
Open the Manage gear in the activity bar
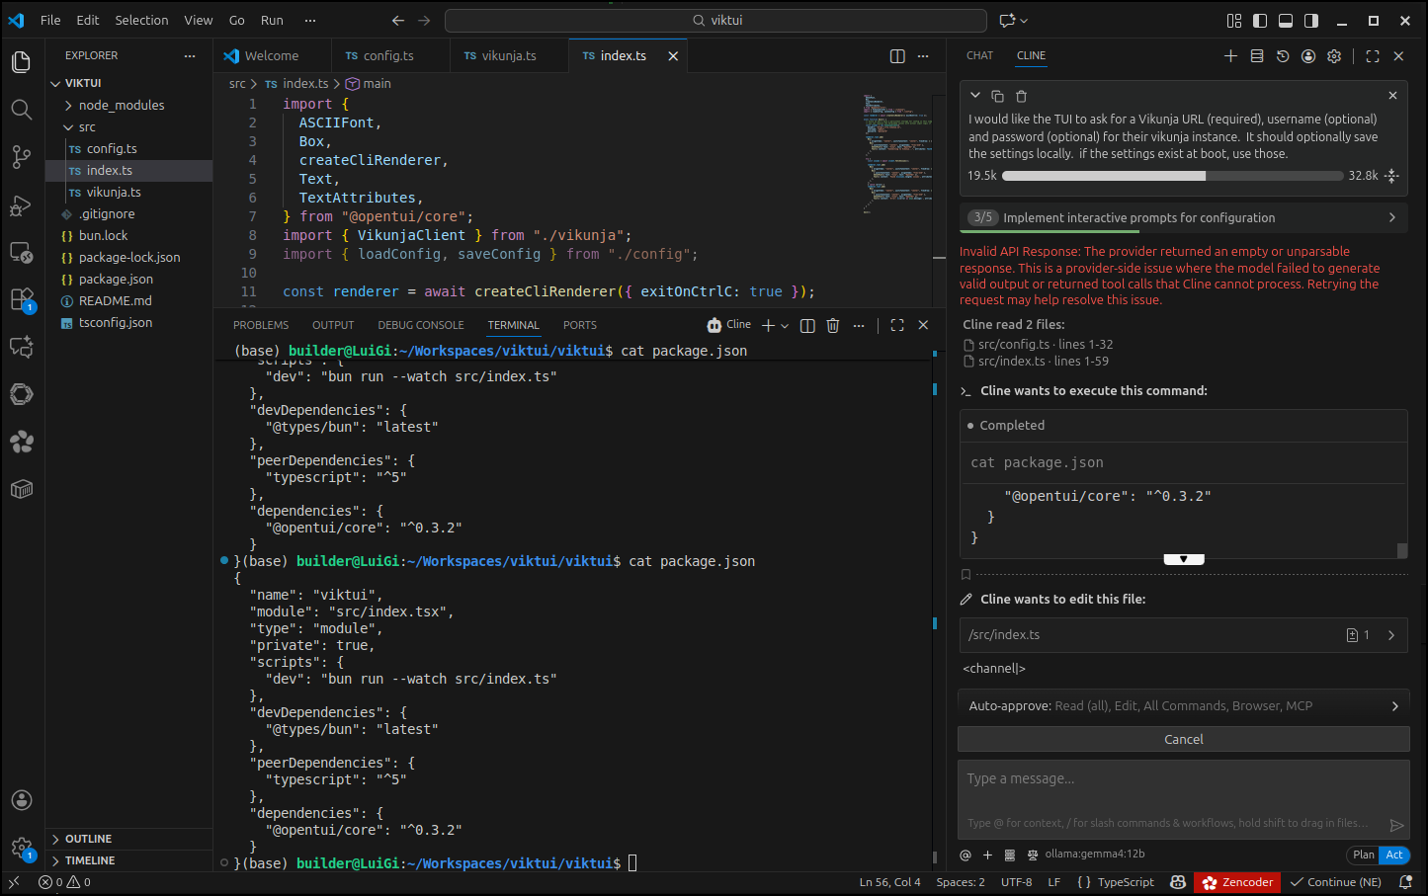22,848
